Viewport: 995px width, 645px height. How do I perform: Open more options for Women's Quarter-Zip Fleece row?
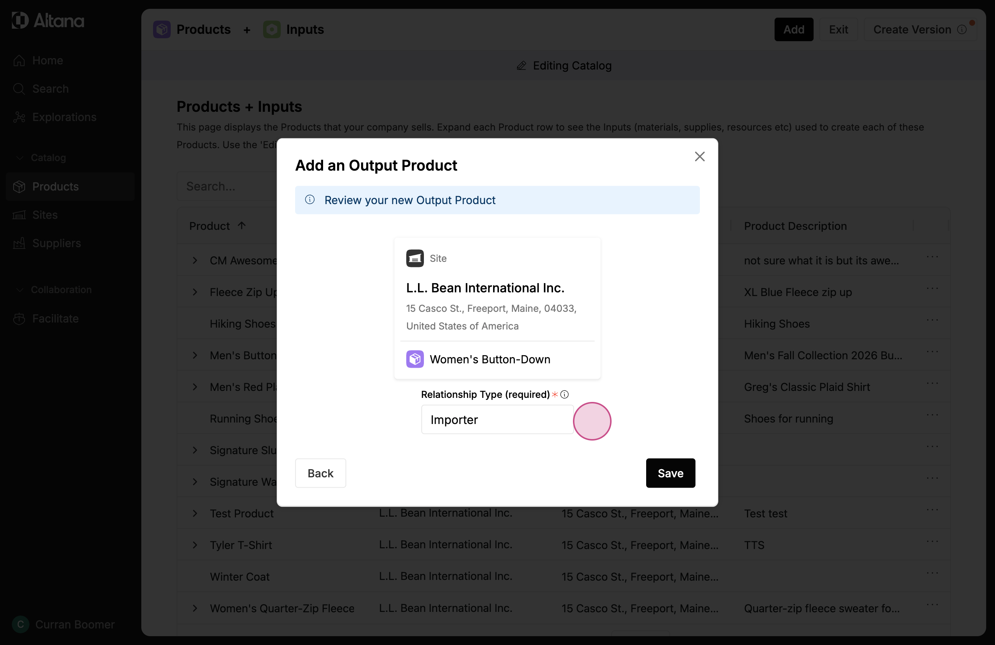pos(932,605)
